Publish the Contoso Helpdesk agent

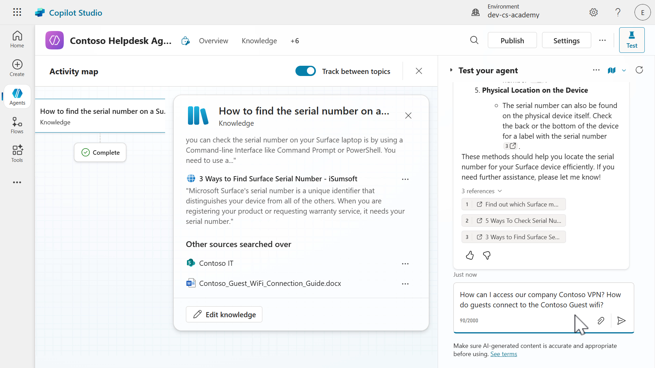[x=512, y=40]
